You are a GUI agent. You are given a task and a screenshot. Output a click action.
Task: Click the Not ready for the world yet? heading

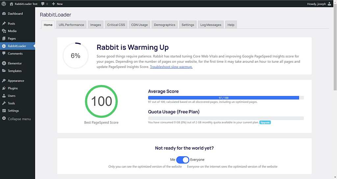point(184,148)
